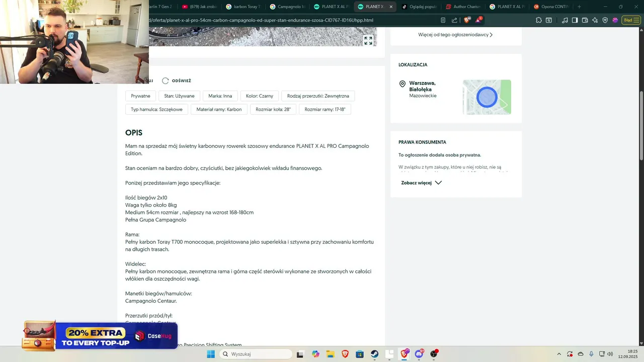The height and width of the screenshot is (362, 644).
Task: Switch to the TikTok Oglądaj tab
Action: click(419, 7)
